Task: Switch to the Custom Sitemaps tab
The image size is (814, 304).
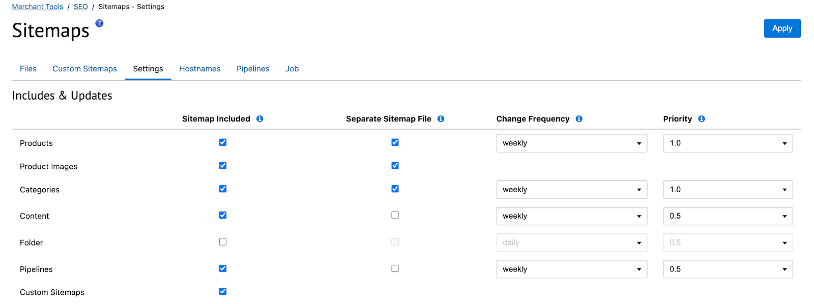Action: coord(85,69)
